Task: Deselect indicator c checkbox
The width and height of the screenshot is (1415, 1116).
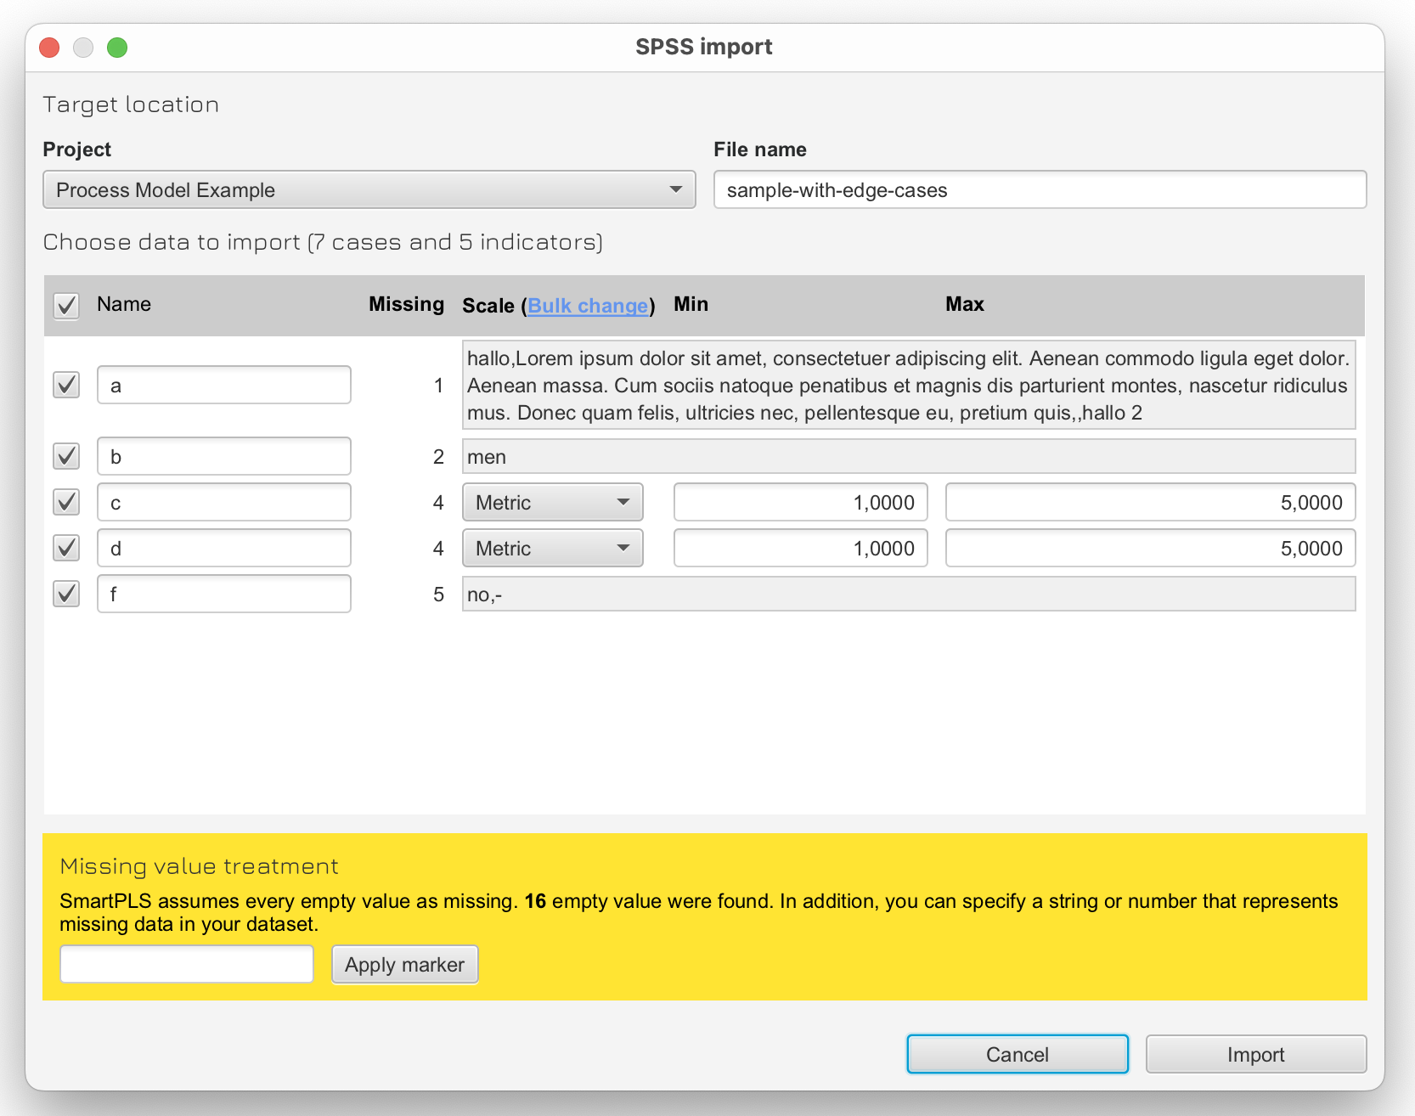Action: click(x=66, y=502)
